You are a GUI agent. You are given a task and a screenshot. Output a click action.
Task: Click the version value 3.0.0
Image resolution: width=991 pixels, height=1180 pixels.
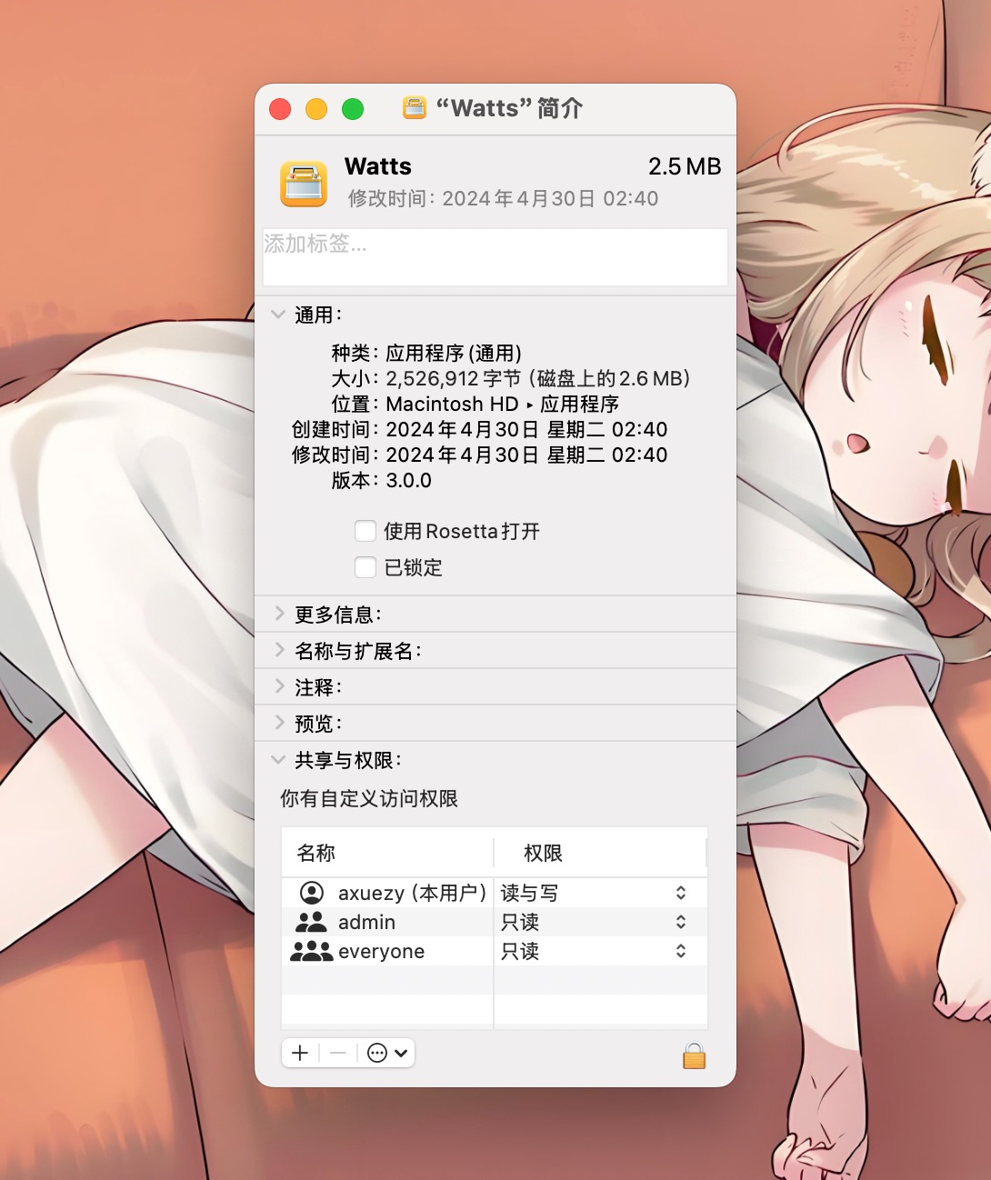pyautogui.click(x=408, y=480)
